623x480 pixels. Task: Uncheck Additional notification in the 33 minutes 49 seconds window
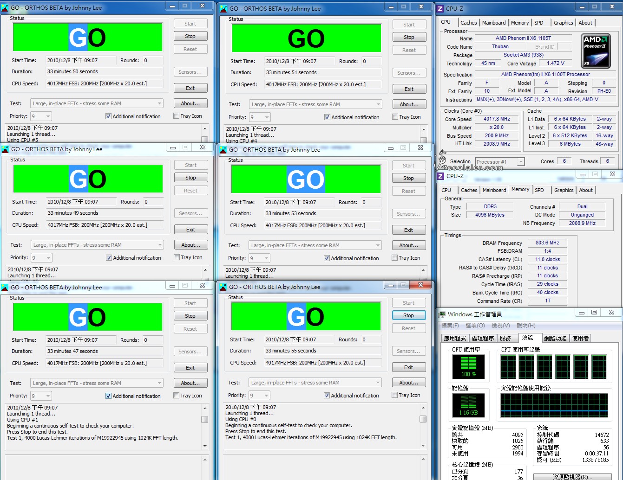click(x=109, y=258)
